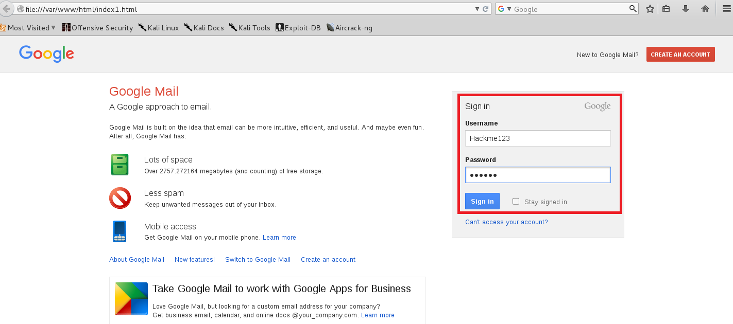The height and width of the screenshot is (324, 733).
Task: Click the Google Apps for Business logo
Action: tap(131, 299)
